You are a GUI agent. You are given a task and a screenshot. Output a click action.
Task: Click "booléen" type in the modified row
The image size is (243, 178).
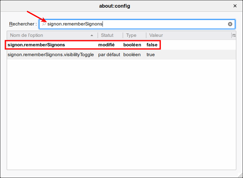pos(132,45)
